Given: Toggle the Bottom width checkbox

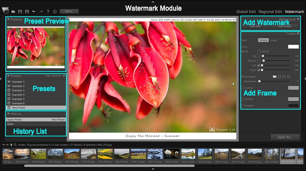Looking at the screenshot, I should click(259, 61).
